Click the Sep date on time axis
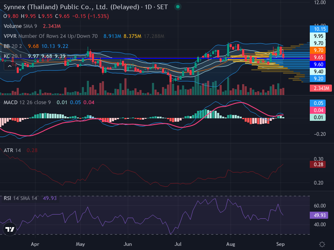 pyautogui.click(x=280, y=244)
